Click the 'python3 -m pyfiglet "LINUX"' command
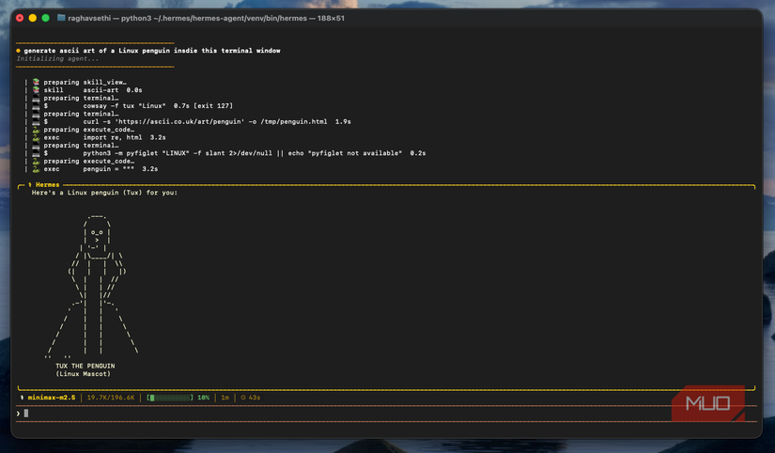This screenshot has width=775, height=453. (x=136, y=153)
